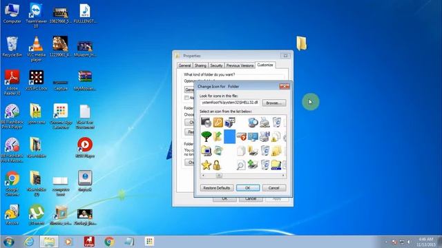Select the music notes disc icon

point(218,151)
